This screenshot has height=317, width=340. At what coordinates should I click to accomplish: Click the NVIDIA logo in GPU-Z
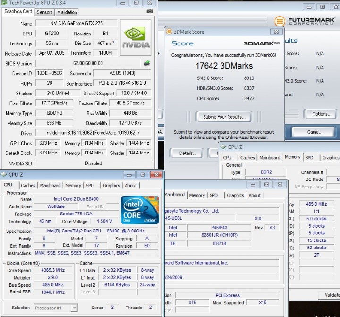point(136,38)
